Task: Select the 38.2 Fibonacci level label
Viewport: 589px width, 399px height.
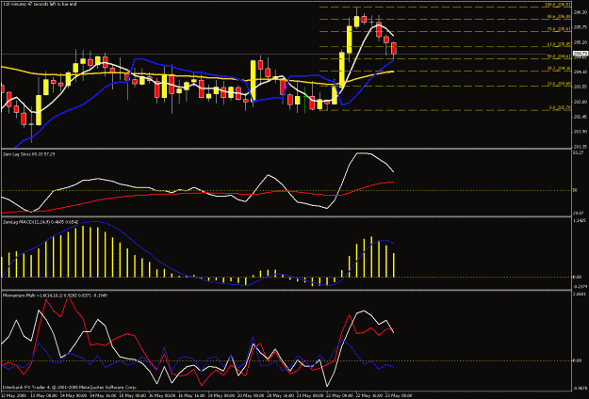Action: coord(560,69)
